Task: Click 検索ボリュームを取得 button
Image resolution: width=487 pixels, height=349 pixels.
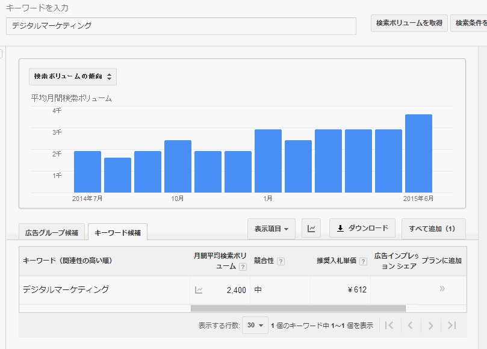Action: 409,23
